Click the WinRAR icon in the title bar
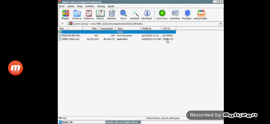 [x=60, y=2]
